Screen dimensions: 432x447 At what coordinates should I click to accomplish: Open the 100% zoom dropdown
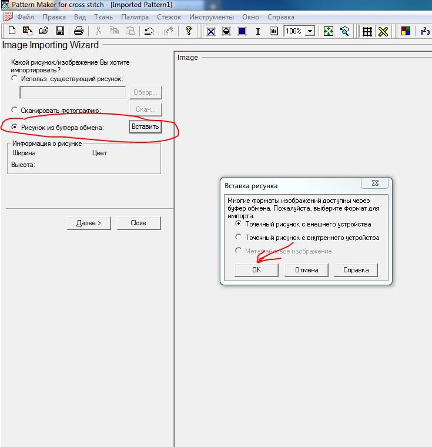tap(310, 31)
